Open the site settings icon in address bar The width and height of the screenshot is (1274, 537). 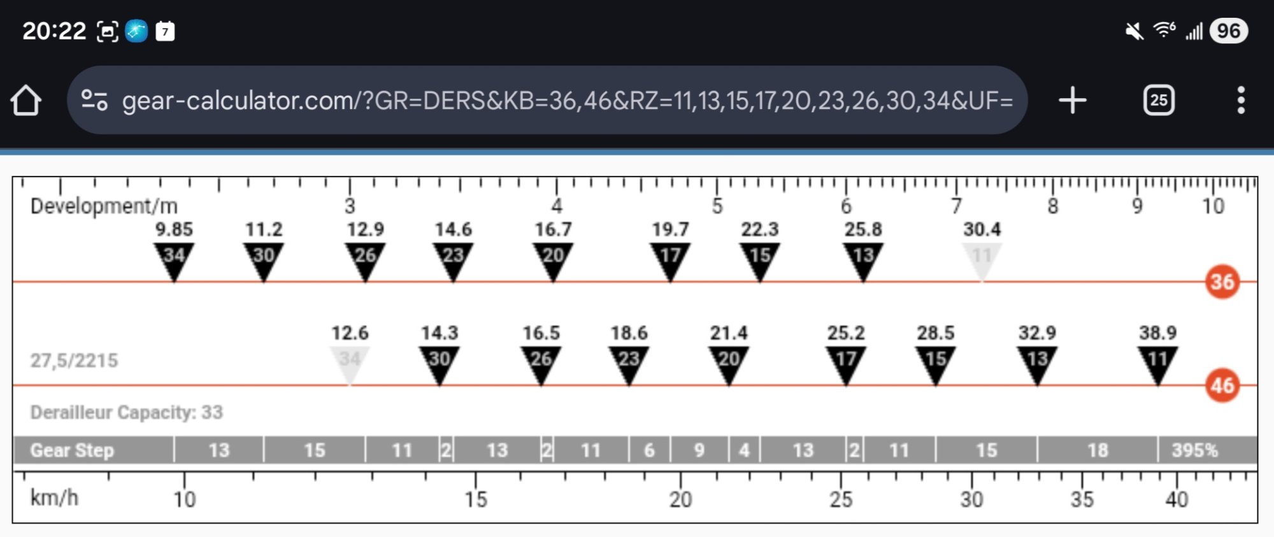94,101
